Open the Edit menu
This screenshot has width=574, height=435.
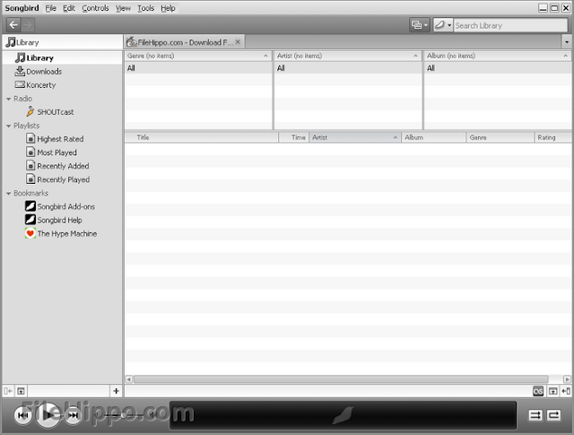click(x=69, y=8)
